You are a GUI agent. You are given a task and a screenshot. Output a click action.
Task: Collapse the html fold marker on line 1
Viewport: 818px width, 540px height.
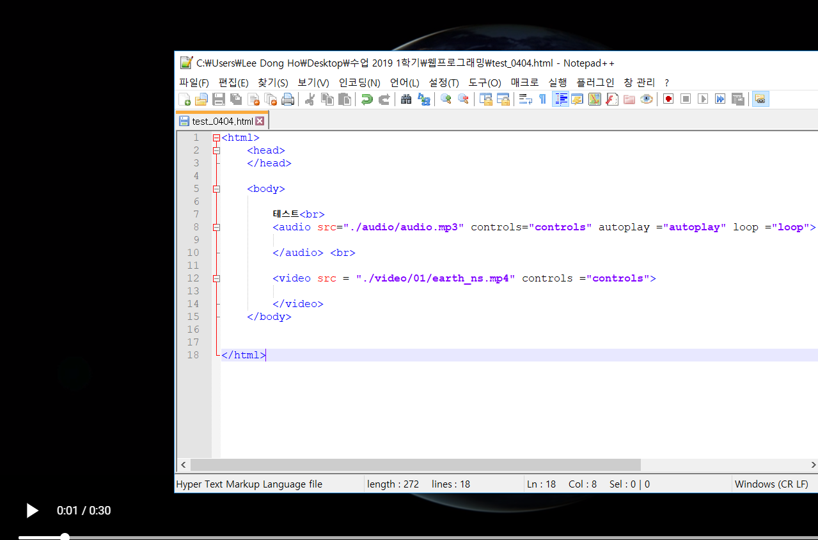click(x=216, y=138)
